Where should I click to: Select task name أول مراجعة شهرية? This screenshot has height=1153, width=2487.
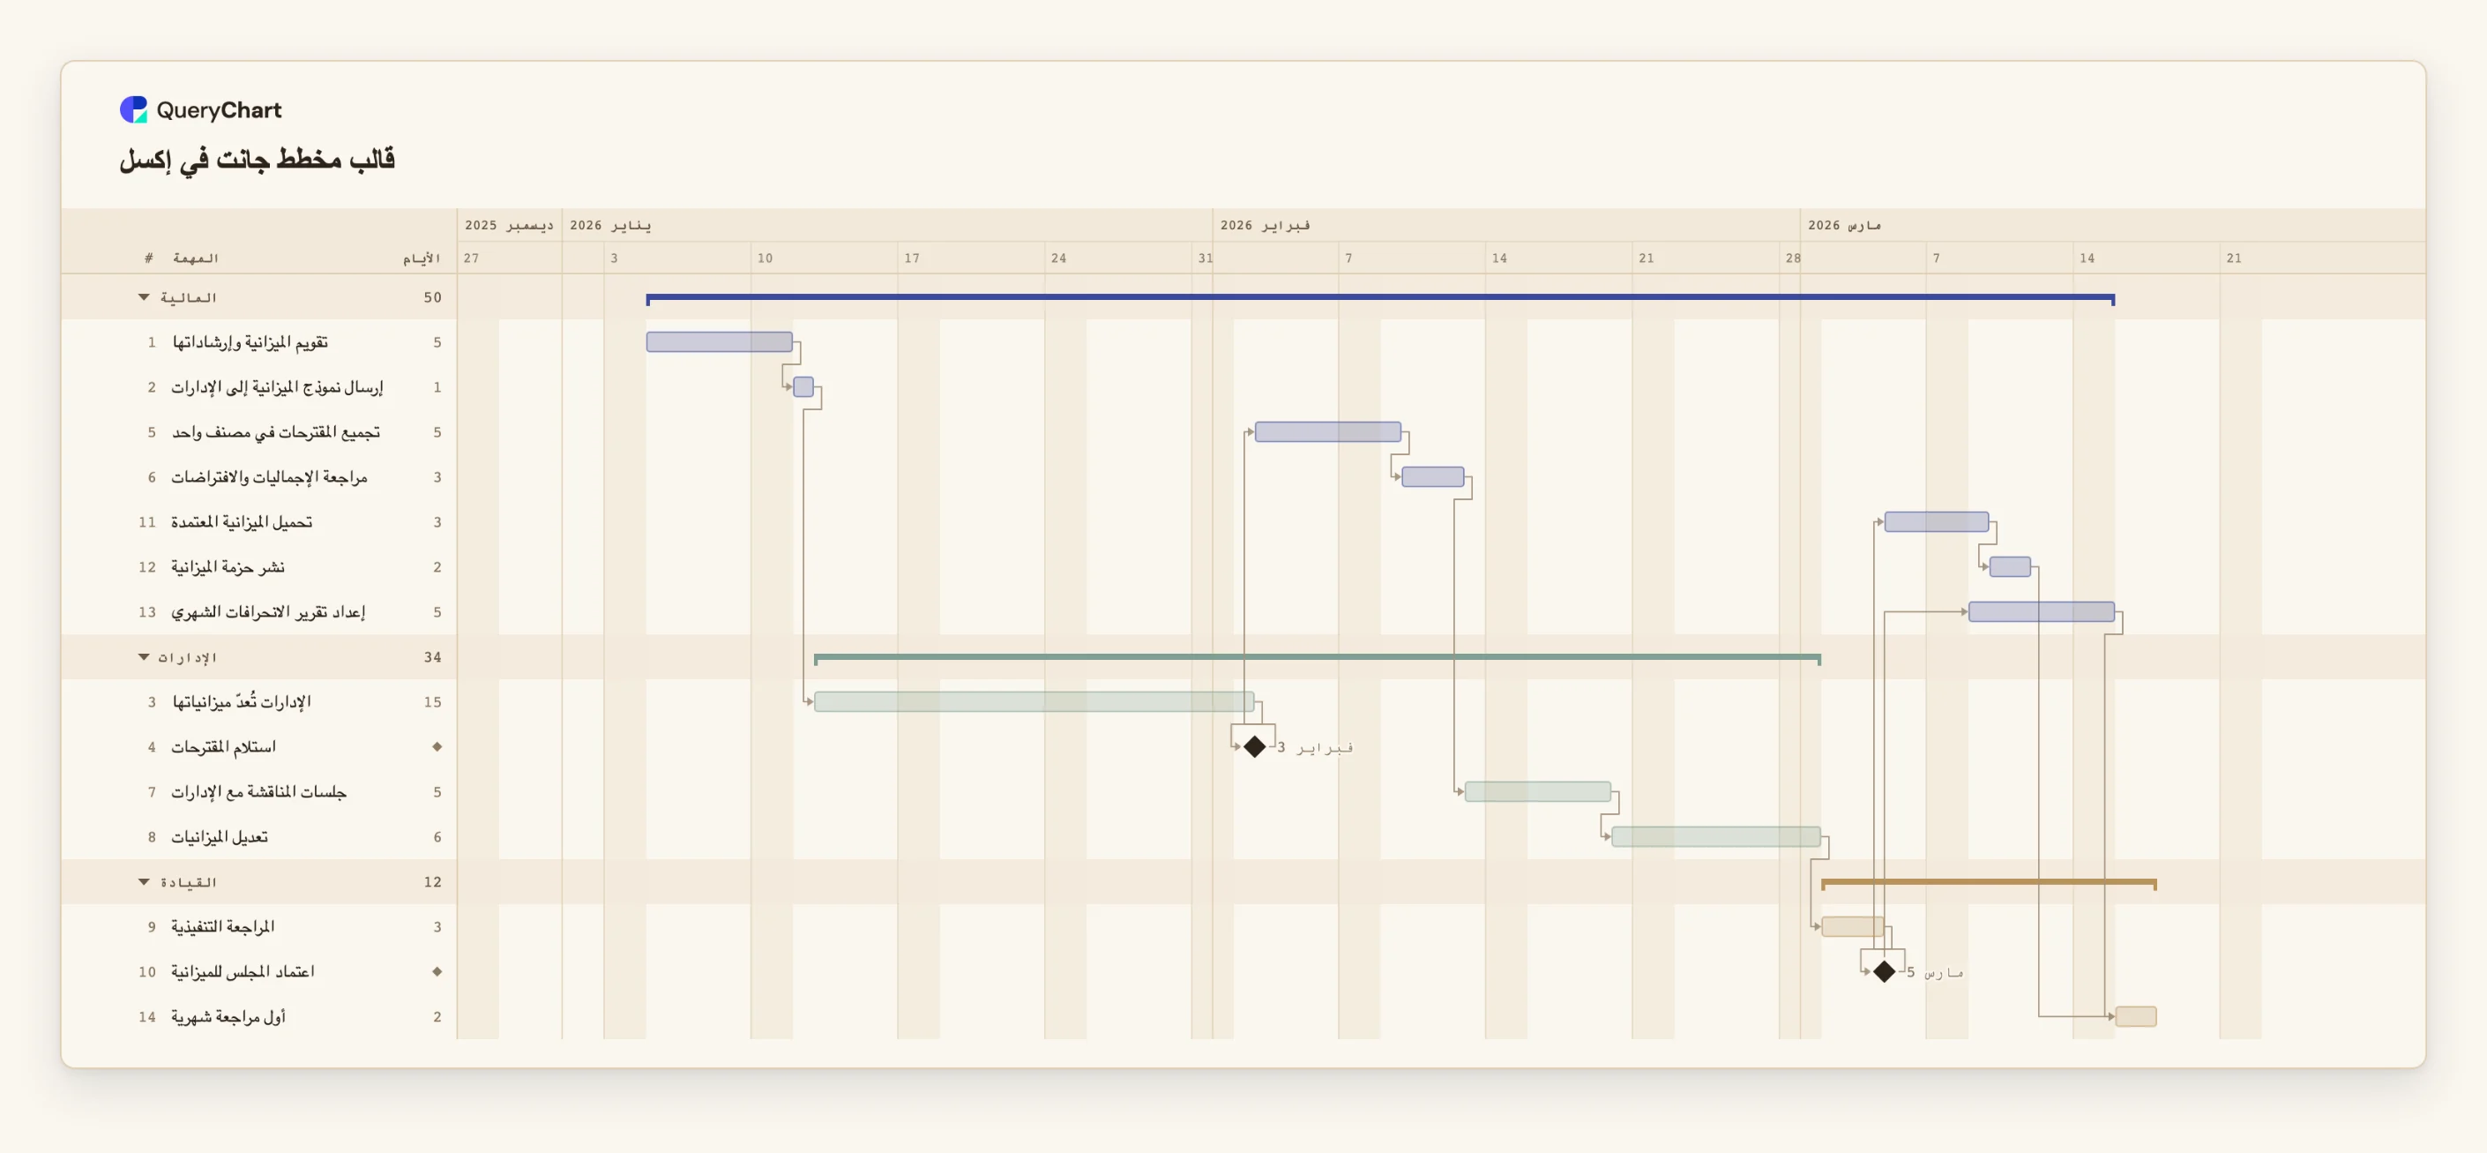click(x=228, y=1016)
